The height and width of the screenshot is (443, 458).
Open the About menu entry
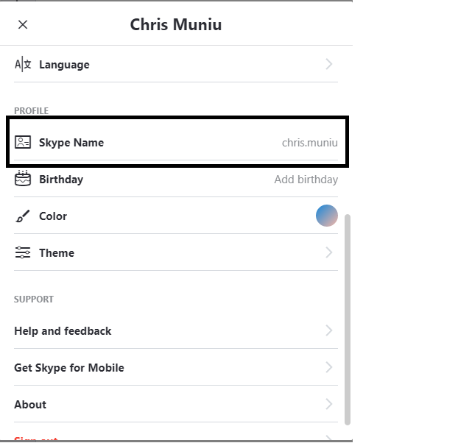coord(30,405)
